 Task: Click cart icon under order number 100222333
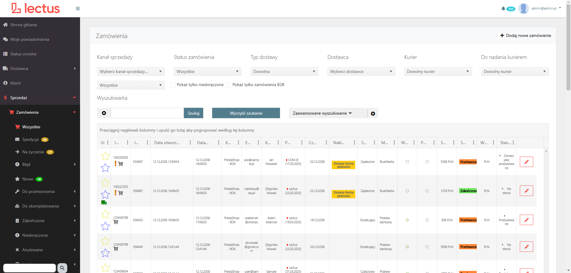coord(121,193)
